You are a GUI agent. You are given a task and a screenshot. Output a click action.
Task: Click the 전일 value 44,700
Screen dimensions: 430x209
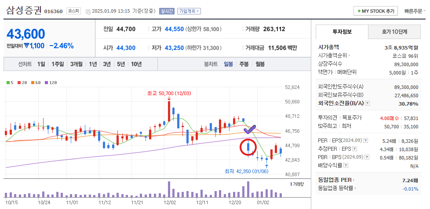[x=126, y=29]
